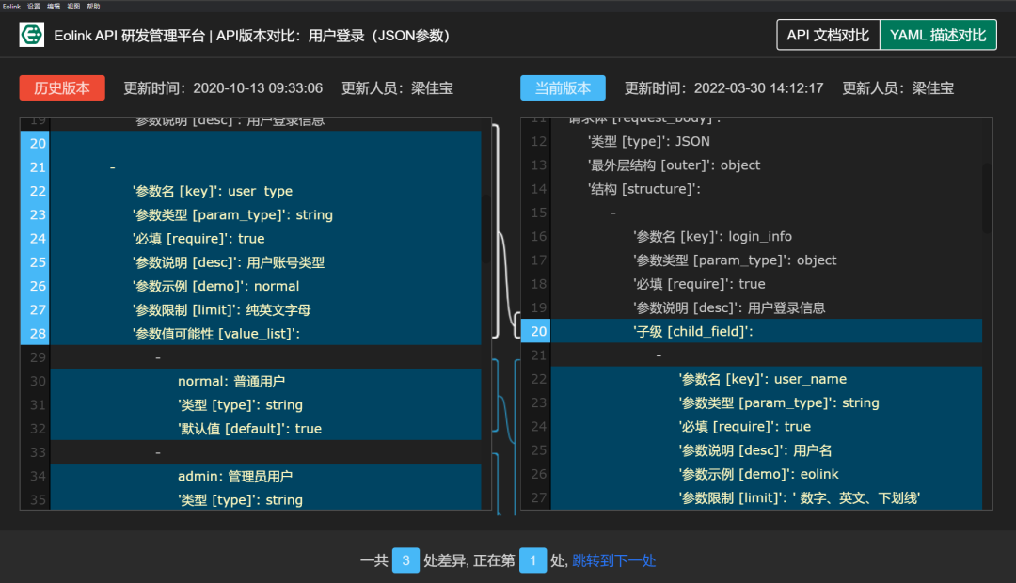The image size is (1016, 583).
Task: Click the Eolink logo in the header
Action: coord(32,35)
